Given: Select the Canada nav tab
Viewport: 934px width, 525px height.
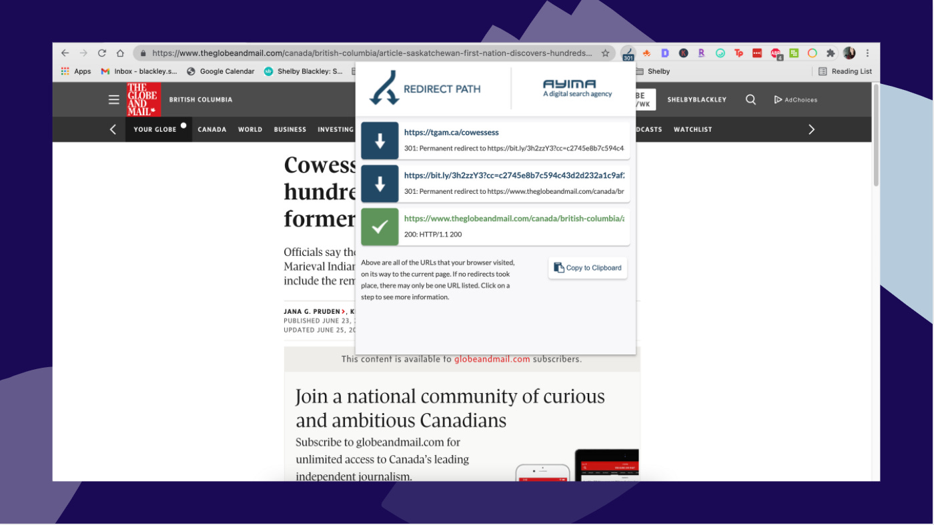Looking at the screenshot, I should coord(212,129).
